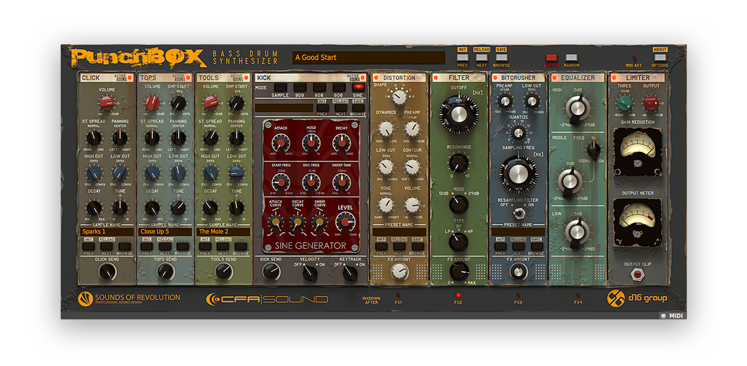
Task: Click the VELOCITY off/on knob switch
Action: pyautogui.click(x=310, y=273)
